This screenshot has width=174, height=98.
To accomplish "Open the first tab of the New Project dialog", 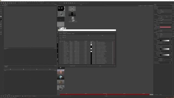I will (60, 34).
